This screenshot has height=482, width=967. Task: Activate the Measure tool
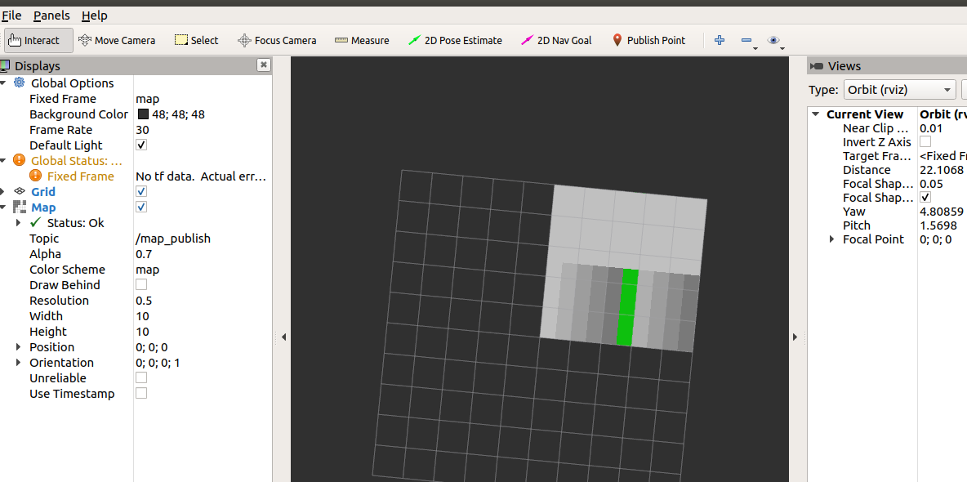tap(362, 39)
